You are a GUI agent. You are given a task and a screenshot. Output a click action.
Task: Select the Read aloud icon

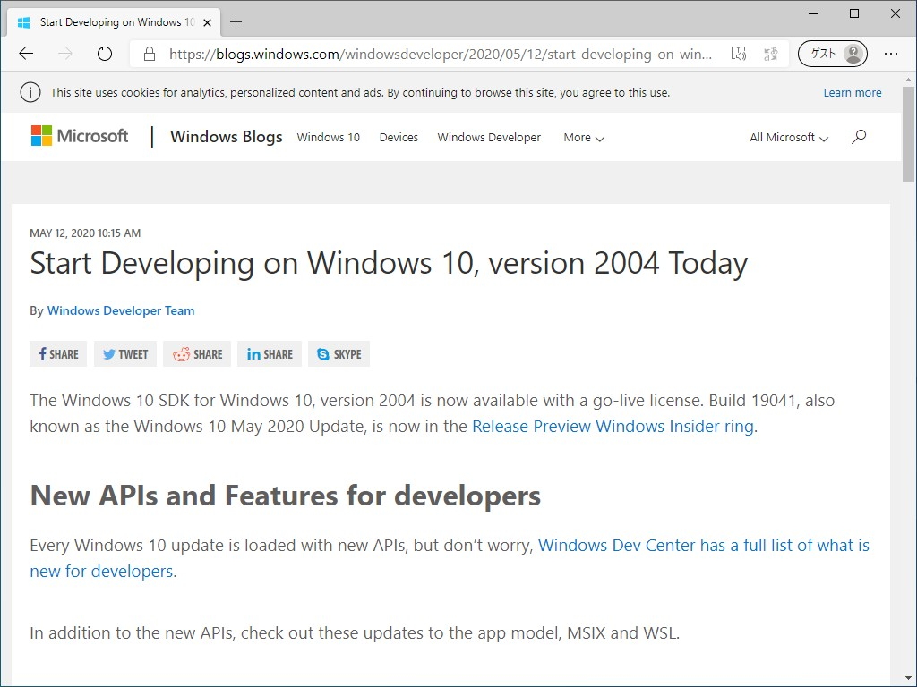pos(739,54)
